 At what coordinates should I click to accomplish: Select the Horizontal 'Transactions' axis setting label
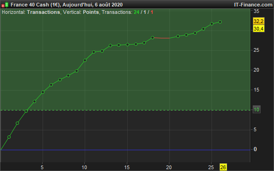(x=44, y=12)
